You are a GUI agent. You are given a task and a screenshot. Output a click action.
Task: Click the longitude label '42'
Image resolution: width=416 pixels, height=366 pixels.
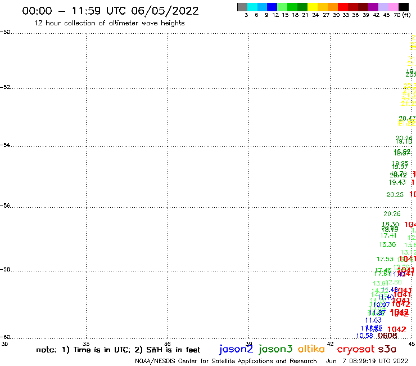[330, 343]
